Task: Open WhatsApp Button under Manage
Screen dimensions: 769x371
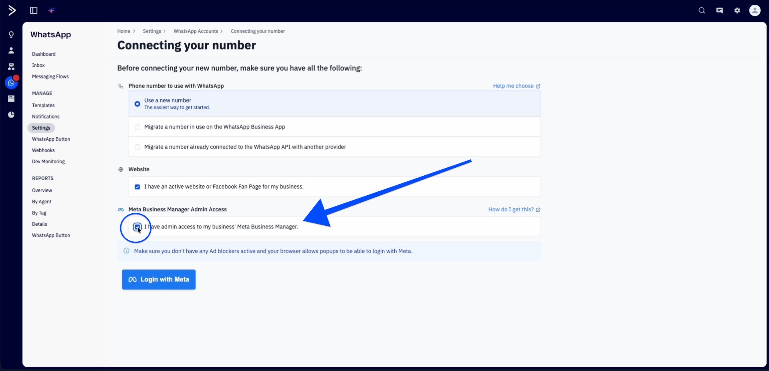Action: tap(51, 139)
